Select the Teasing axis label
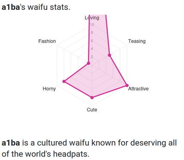Viewport: 184px width, 160px height. pyautogui.click(x=137, y=41)
